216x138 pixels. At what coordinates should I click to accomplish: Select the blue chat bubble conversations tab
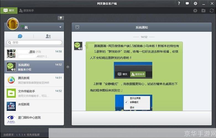click(20, 36)
